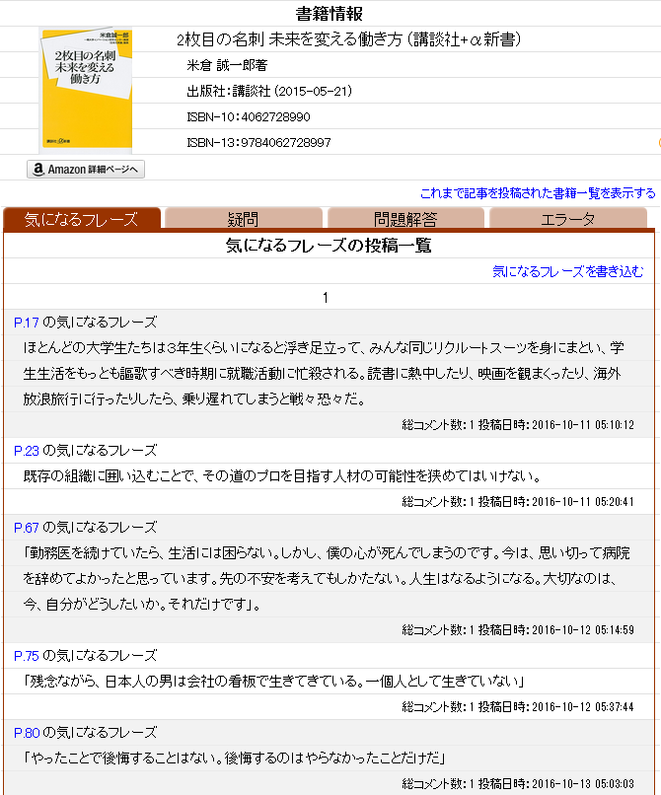The width and height of the screenshot is (661, 795).
Task: Click the book title 2枚目の名刺 text
Action: click(x=349, y=39)
